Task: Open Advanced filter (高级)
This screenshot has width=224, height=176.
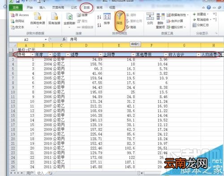Action: tap(131, 27)
